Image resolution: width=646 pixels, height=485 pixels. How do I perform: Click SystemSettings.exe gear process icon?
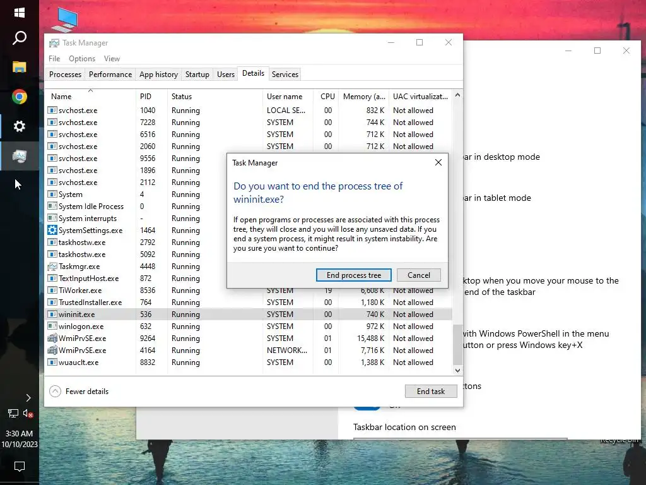[52, 230]
